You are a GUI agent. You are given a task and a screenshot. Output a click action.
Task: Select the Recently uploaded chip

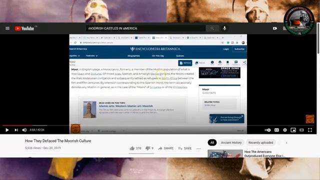260,142
